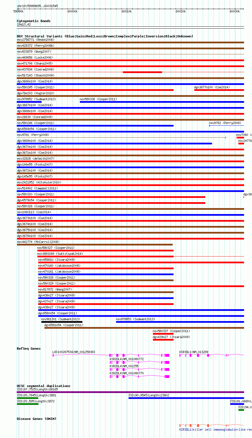
Task: Click the 60020k ruler position
Action: click(x=181, y=11)
